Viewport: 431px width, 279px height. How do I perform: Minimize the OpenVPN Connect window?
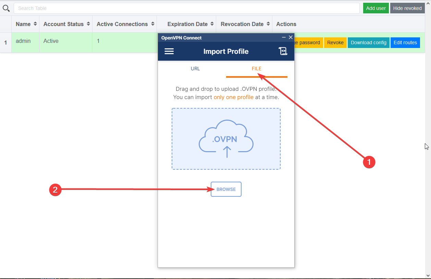284,37
